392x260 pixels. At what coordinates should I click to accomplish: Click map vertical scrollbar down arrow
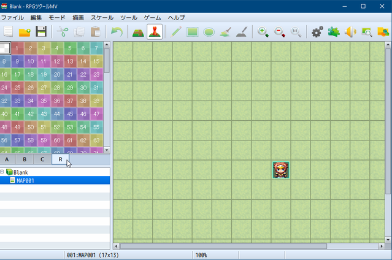[x=388, y=240]
